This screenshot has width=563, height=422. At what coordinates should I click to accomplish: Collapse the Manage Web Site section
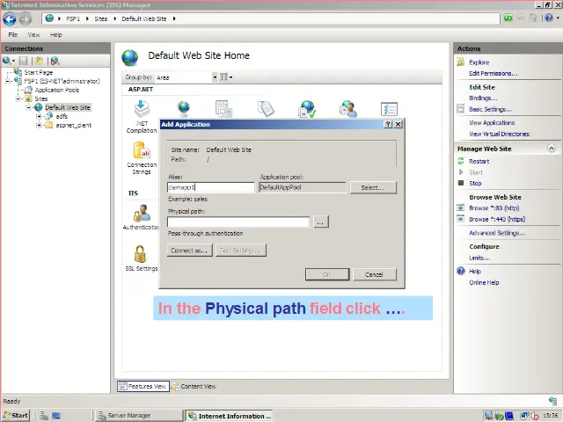coord(552,149)
